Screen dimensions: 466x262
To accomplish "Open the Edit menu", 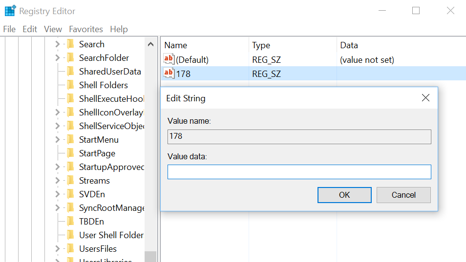I will (30, 29).
